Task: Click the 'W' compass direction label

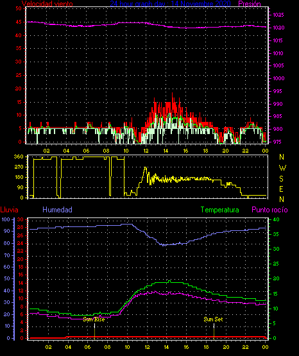Action: [x=282, y=168]
